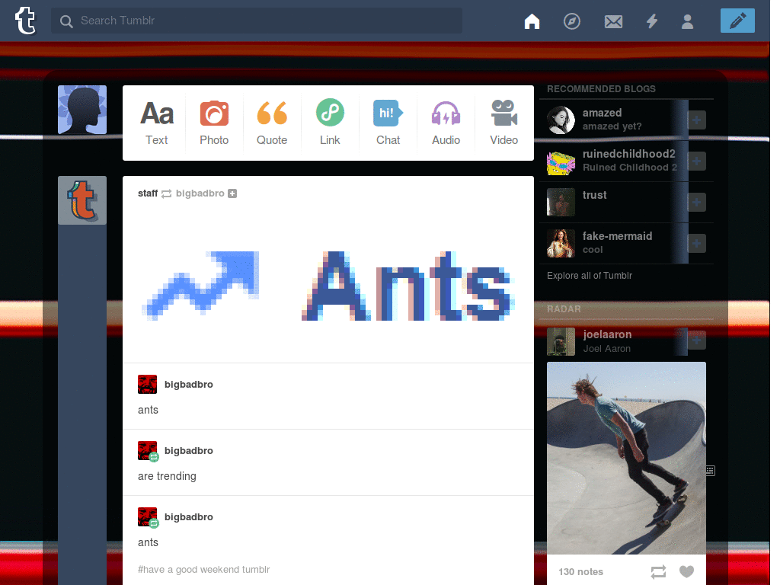Click the ruinedchildhood2 blog avatar
This screenshot has height=585, width=780.
[x=561, y=161]
